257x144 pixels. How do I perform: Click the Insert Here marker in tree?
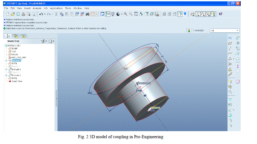tap(17, 81)
